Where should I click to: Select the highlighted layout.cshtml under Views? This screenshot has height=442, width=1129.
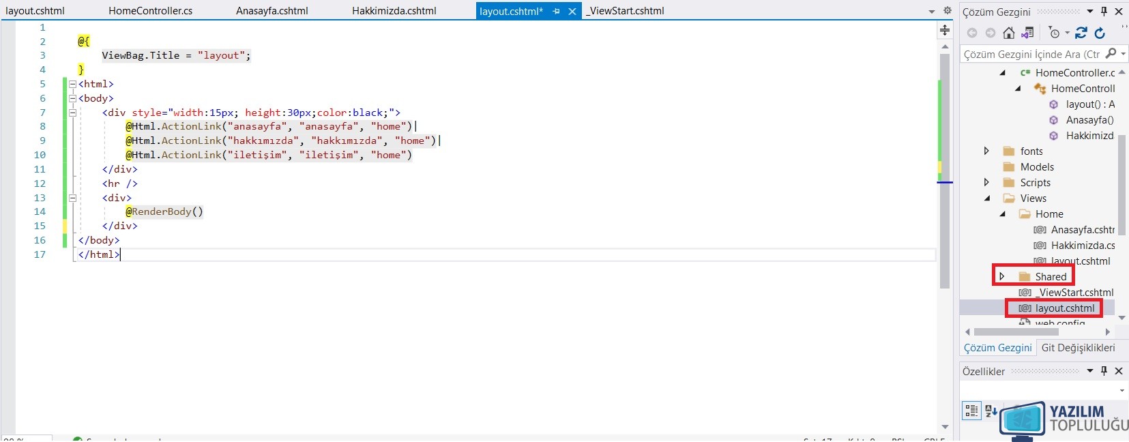pyautogui.click(x=1065, y=308)
